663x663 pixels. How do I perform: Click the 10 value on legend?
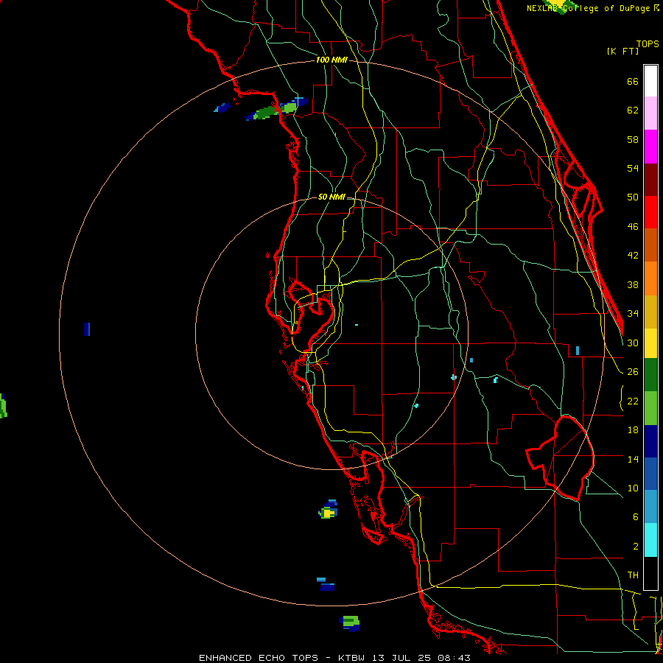[x=633, y=488]
